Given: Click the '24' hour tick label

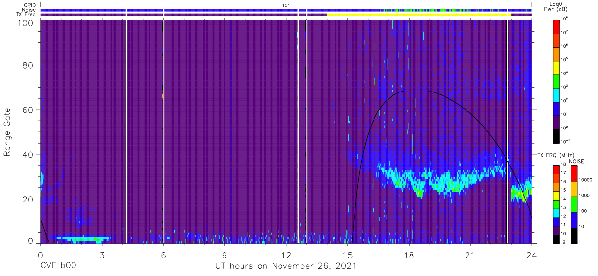Looking at the screenshot, I should 531,255.
